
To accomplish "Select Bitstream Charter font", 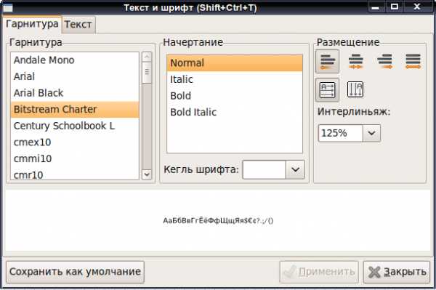I will (x=75, y=109).
